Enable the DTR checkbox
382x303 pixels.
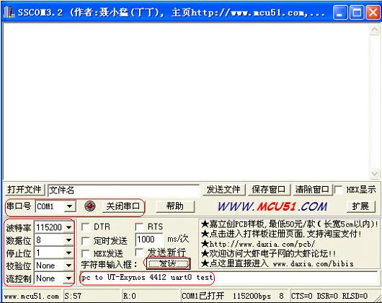point(86,227)
